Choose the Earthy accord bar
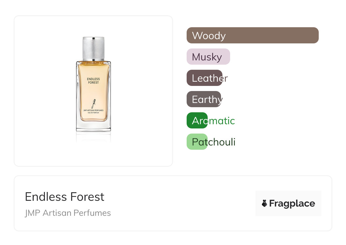 [x=204, y=99]
